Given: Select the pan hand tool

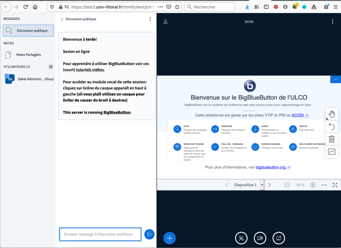Looking at the screenshot, I should pos(332,114).
